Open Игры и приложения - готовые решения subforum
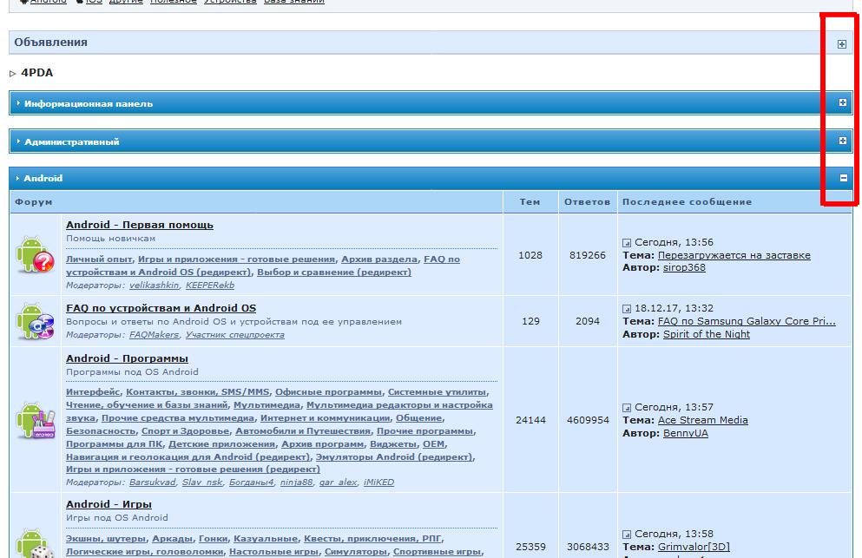This screenshot has width=862, height=558. [236, 259]
